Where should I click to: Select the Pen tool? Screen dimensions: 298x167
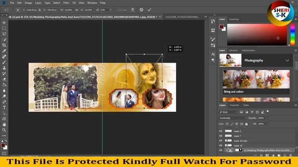tap(4, 102)
